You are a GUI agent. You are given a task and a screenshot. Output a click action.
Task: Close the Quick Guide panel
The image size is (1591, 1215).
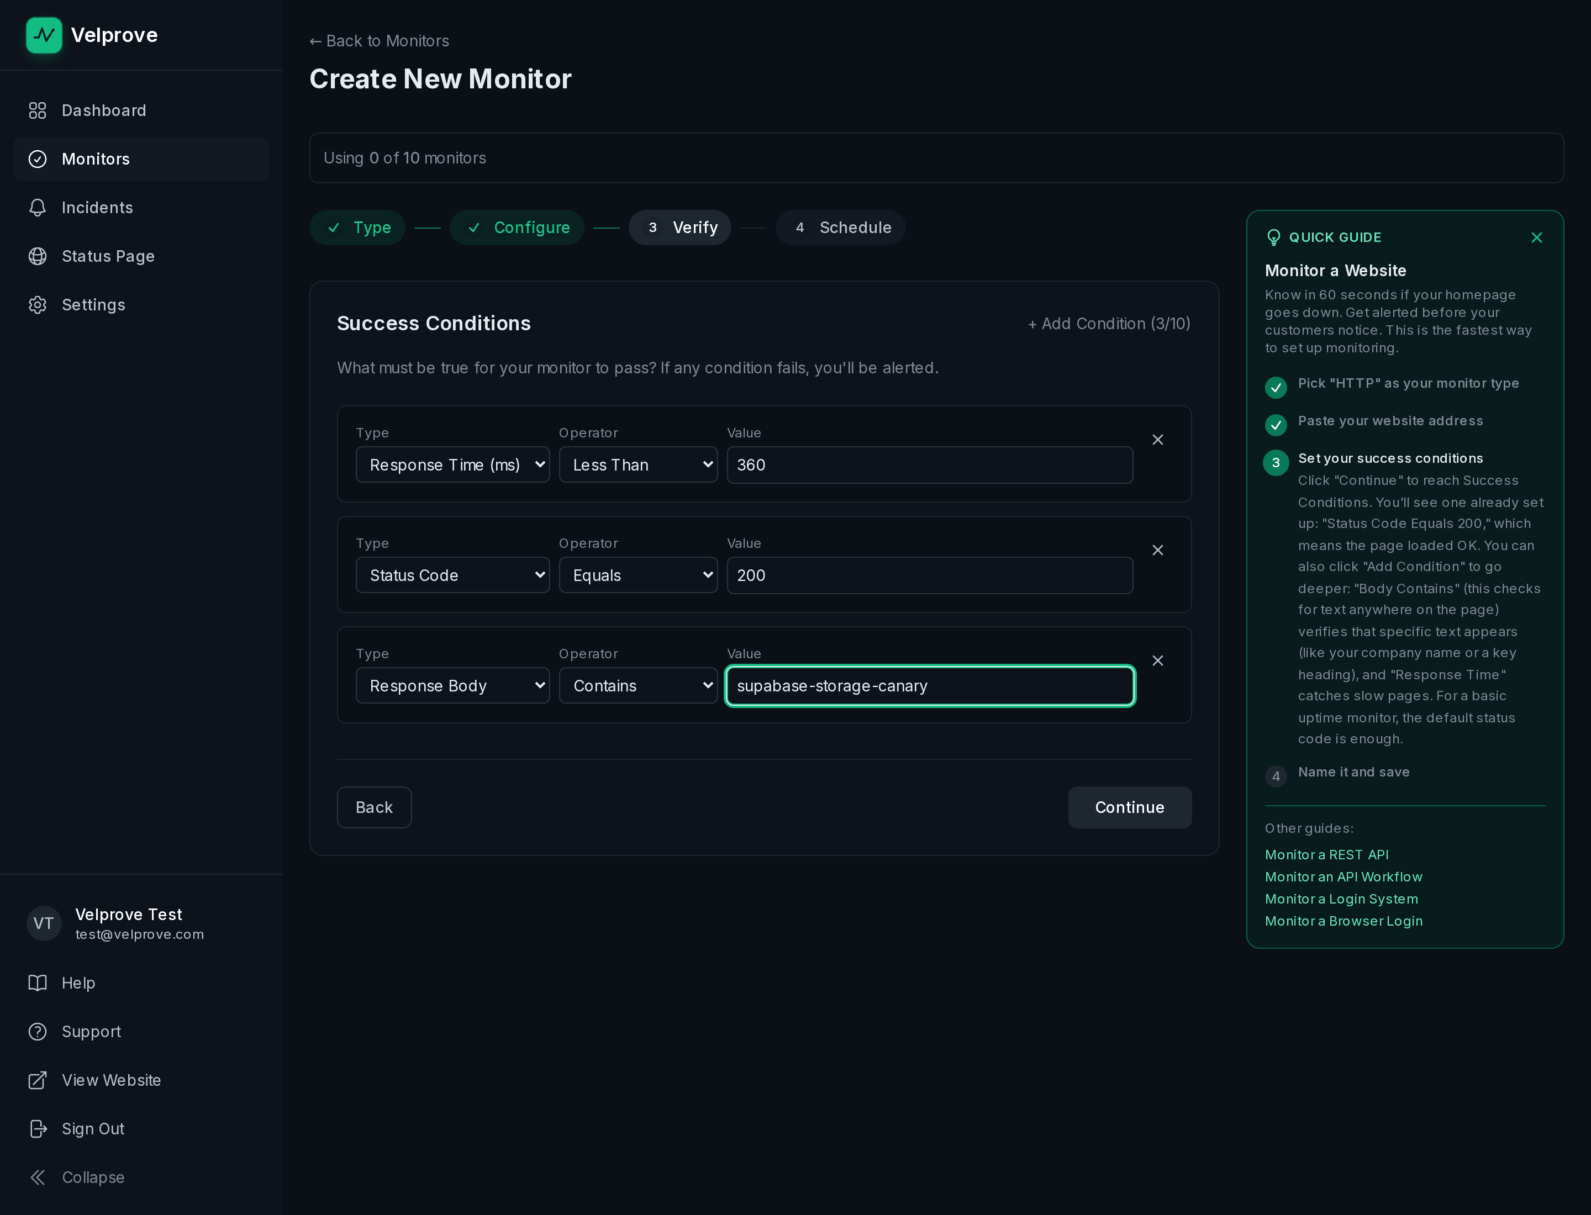coord(1537,237)
